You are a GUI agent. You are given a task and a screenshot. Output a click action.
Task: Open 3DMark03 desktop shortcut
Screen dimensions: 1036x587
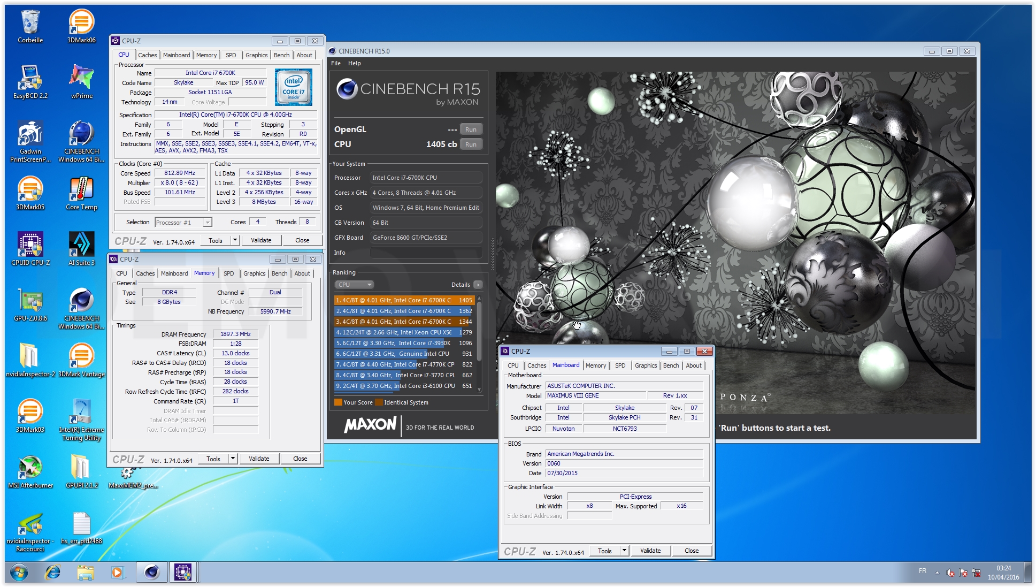(x=30, y=415)
